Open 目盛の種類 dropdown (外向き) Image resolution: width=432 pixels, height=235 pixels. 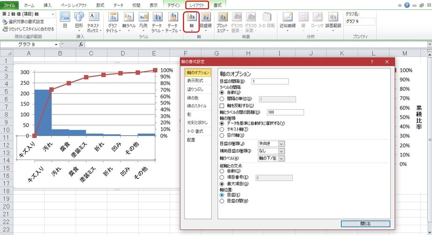coord(271,144)
